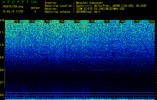The height and width of the screenshot is (100, 157).
Task: Click the Receiving antenna label
Action: (x=57, y=12)
